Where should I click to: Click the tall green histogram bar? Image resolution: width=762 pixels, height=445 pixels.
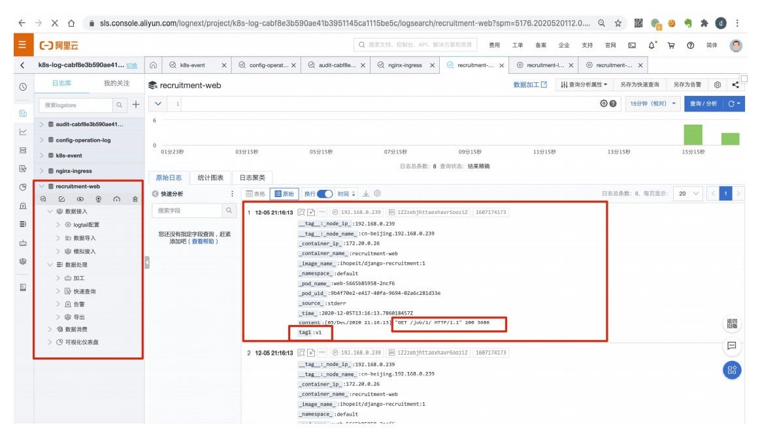pyautogui.click(x=693, y=134)
